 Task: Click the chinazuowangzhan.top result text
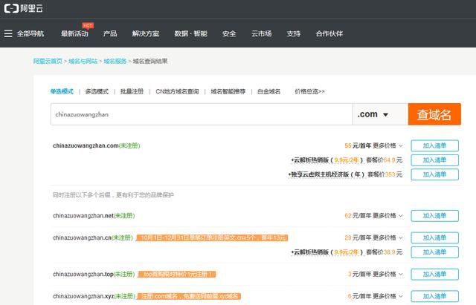tap(83, 274)
